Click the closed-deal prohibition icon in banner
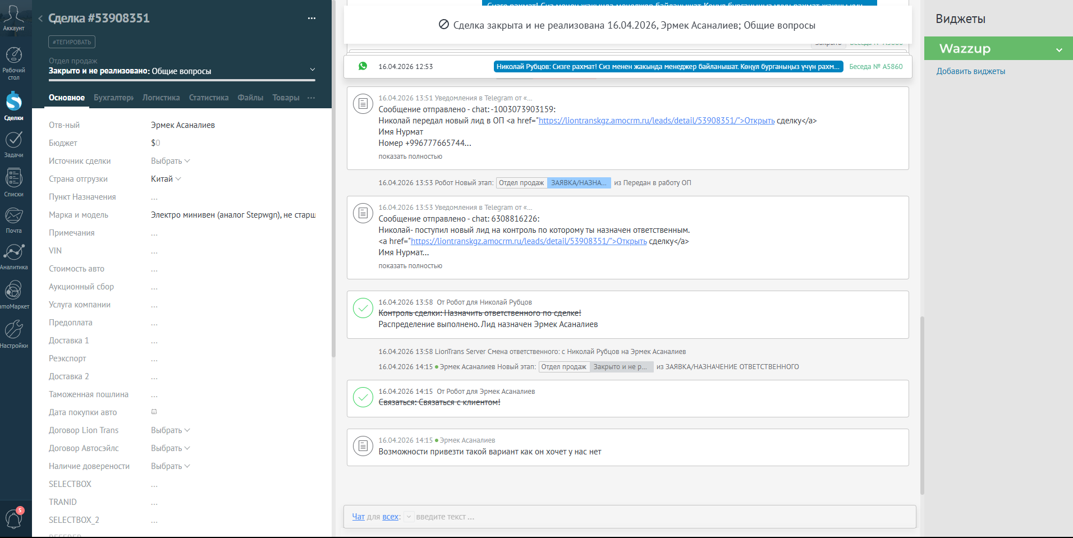 pos(443,25)
